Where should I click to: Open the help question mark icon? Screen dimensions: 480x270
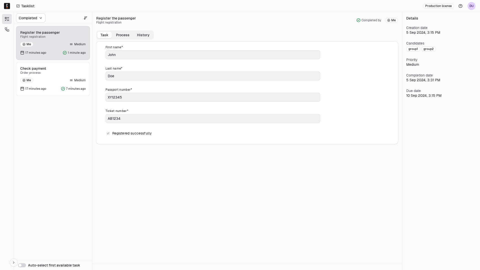click(x=460, y=6)
